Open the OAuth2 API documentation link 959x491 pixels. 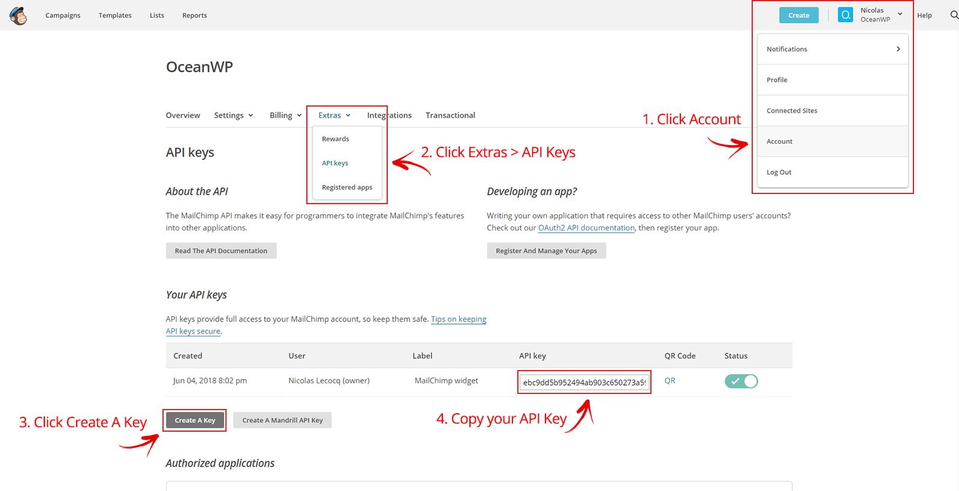pos(586,228)
